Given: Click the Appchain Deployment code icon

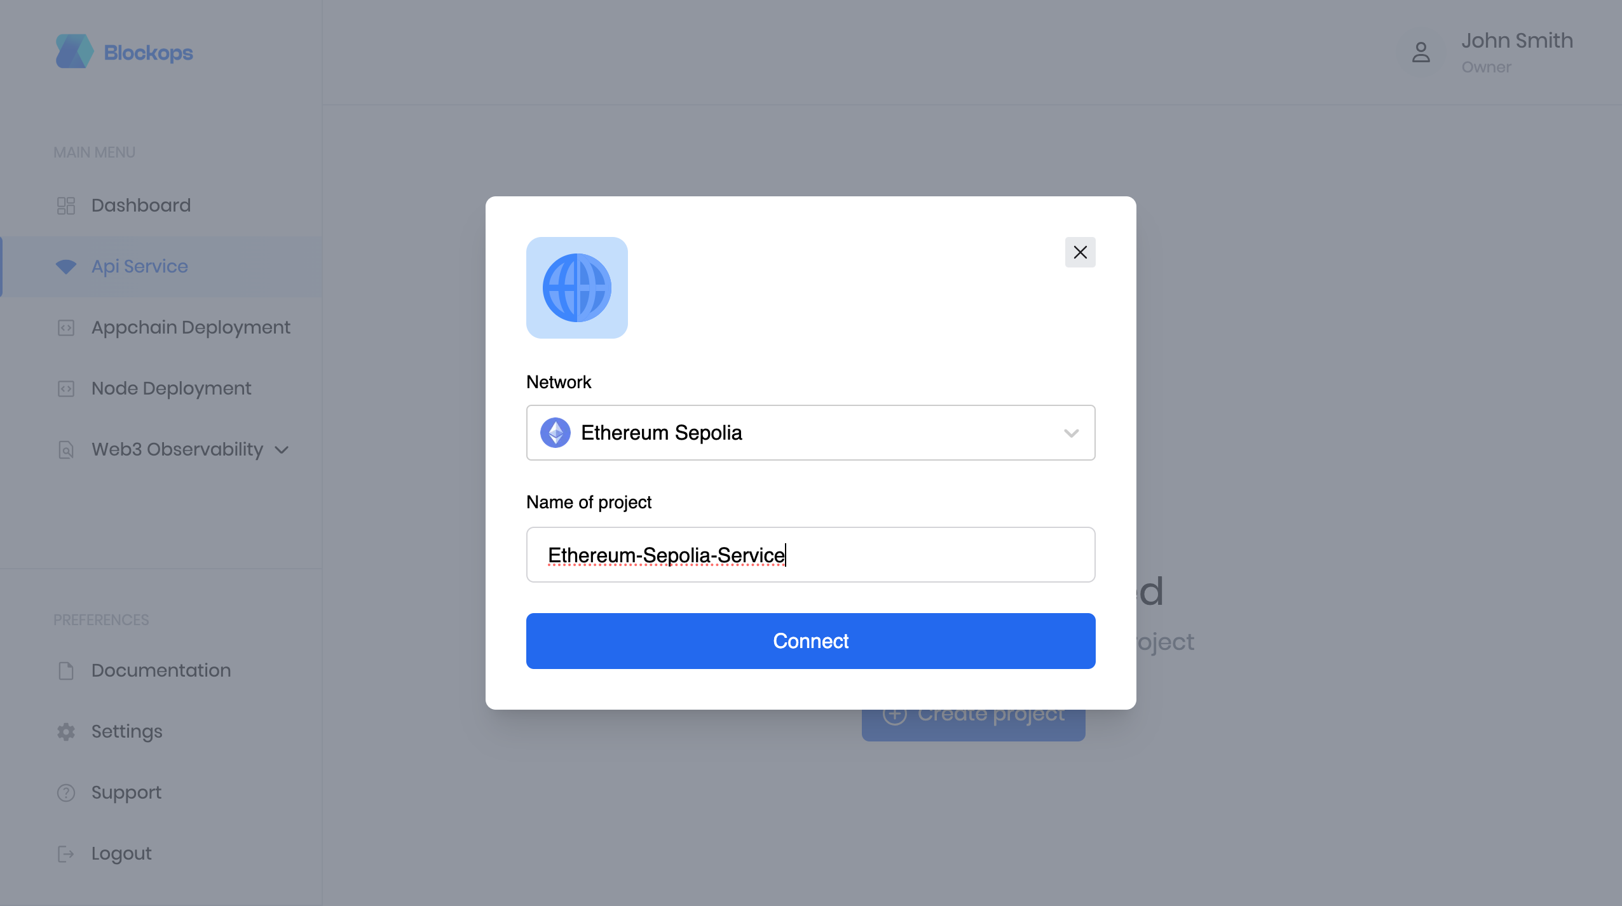Looking at the screenshot, I should pyautogui.click(x=66, y=328).
